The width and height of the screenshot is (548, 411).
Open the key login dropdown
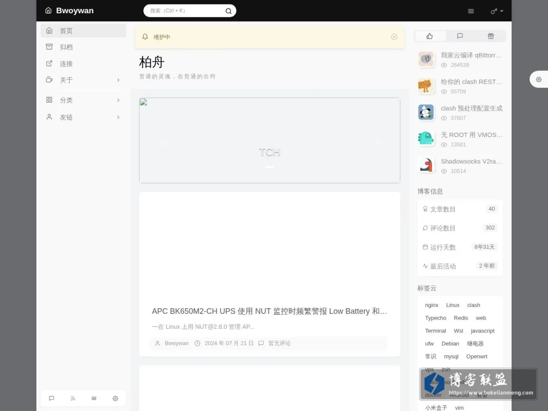coord(497,11)
